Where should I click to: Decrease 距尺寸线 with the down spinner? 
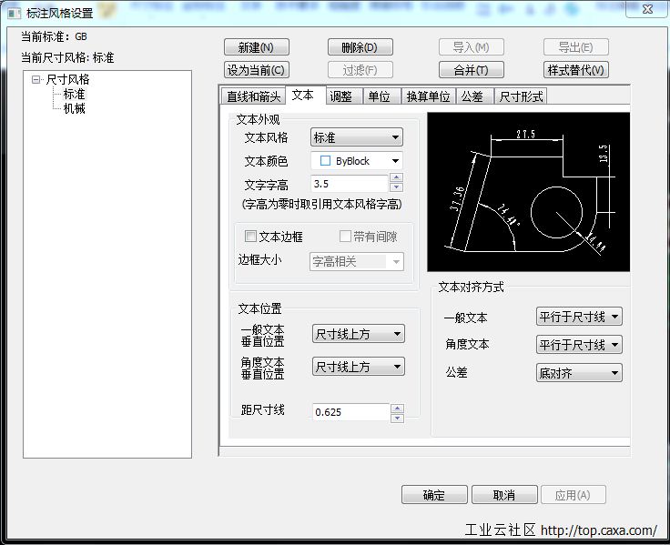click(396, 418)
